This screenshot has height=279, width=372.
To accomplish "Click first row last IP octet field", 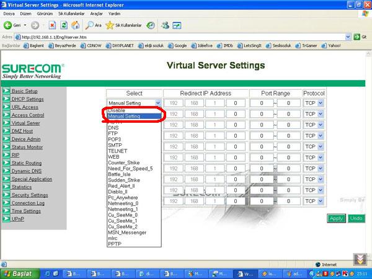I will (x=236, y=103).
